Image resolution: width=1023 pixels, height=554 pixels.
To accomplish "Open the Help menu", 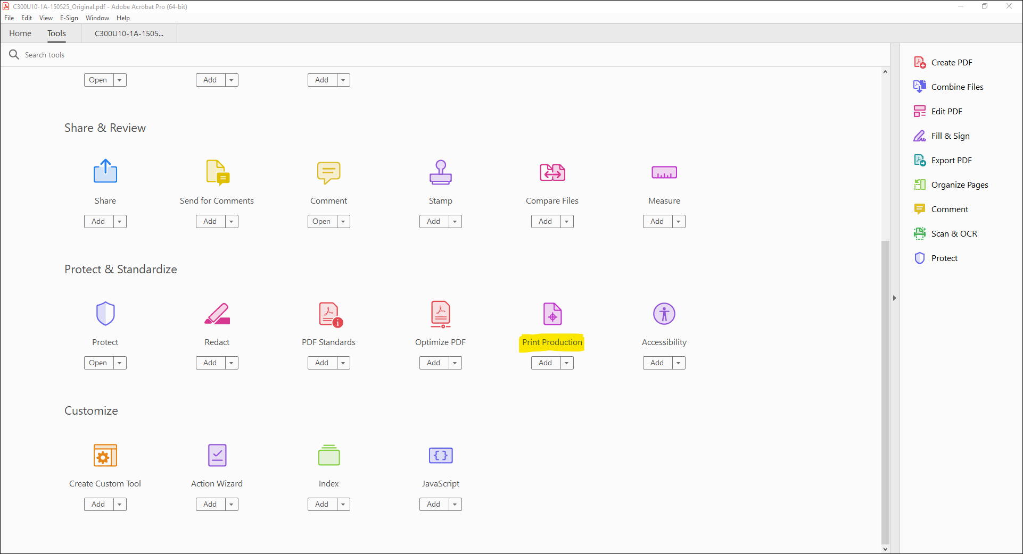I will [123, 18].
